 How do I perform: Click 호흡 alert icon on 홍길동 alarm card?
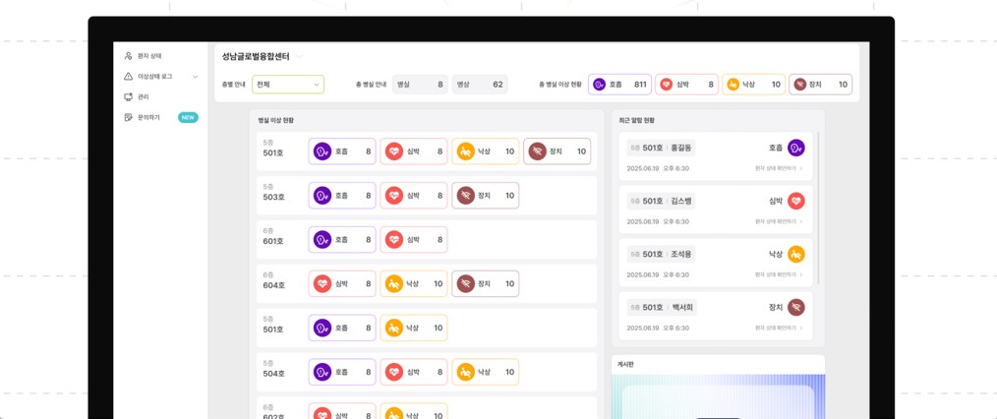(795, 148)
